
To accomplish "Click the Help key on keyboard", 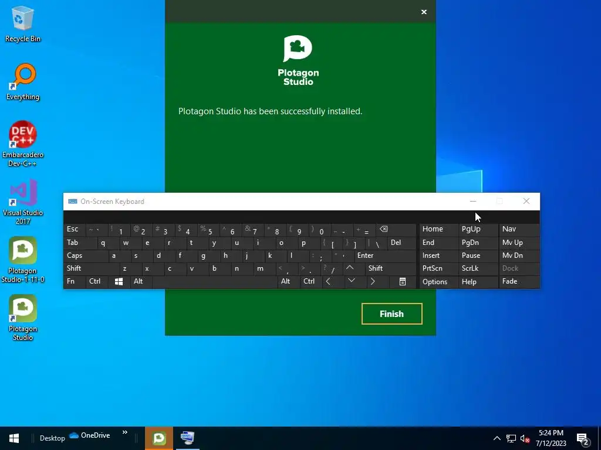I will click(x=478, y=282).
